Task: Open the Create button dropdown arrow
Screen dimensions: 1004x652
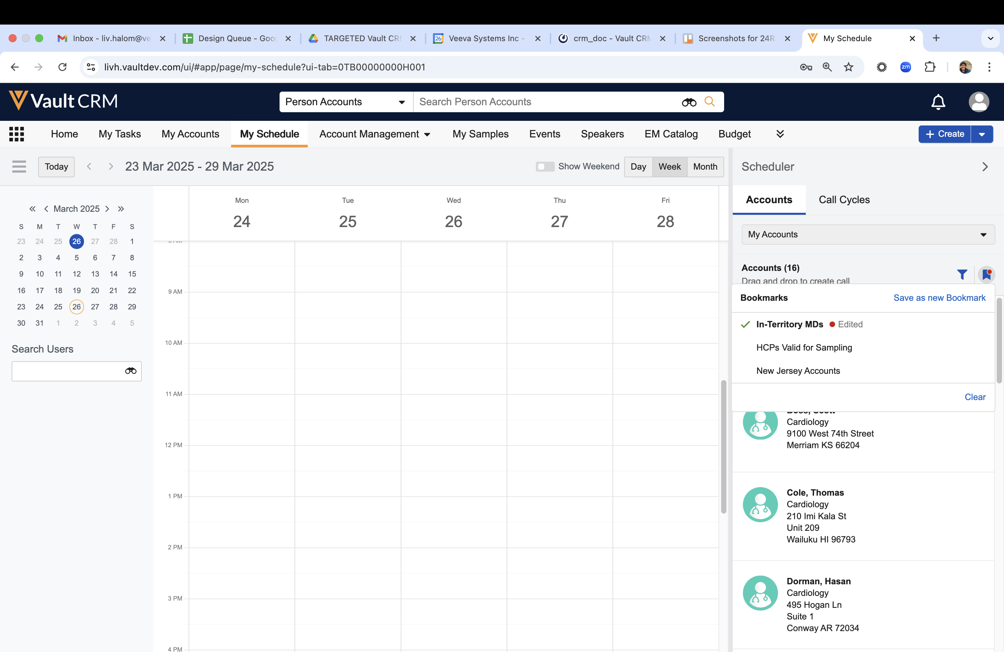Action: (982, 134)
